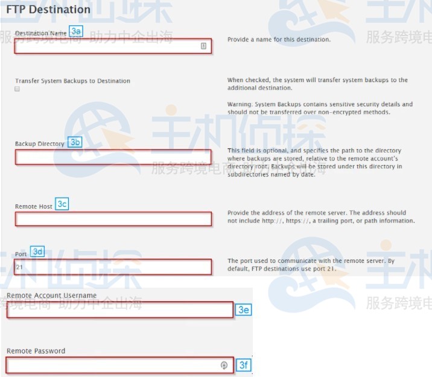The image size is (432, 377).
Task: Click 'This field is optional' help text
Action: coord(314,162)
